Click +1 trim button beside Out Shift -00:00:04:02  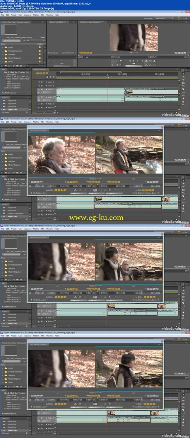[100, 190]
